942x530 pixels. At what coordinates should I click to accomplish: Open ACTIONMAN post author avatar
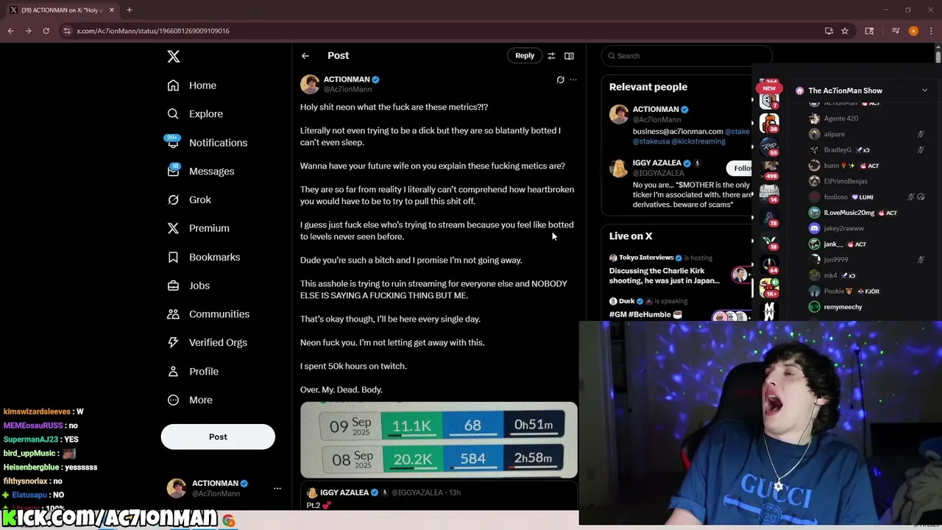[x=310, y=84]
